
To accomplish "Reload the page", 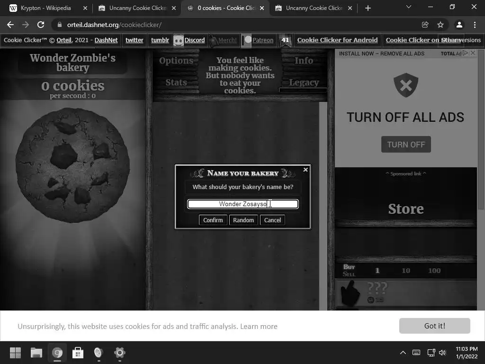I will click(41, 25).
